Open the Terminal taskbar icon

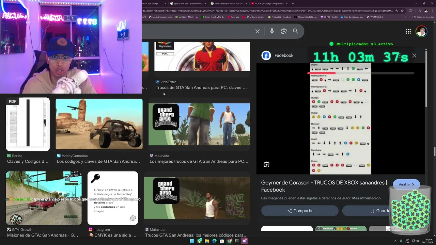click(x=237, y=241)
